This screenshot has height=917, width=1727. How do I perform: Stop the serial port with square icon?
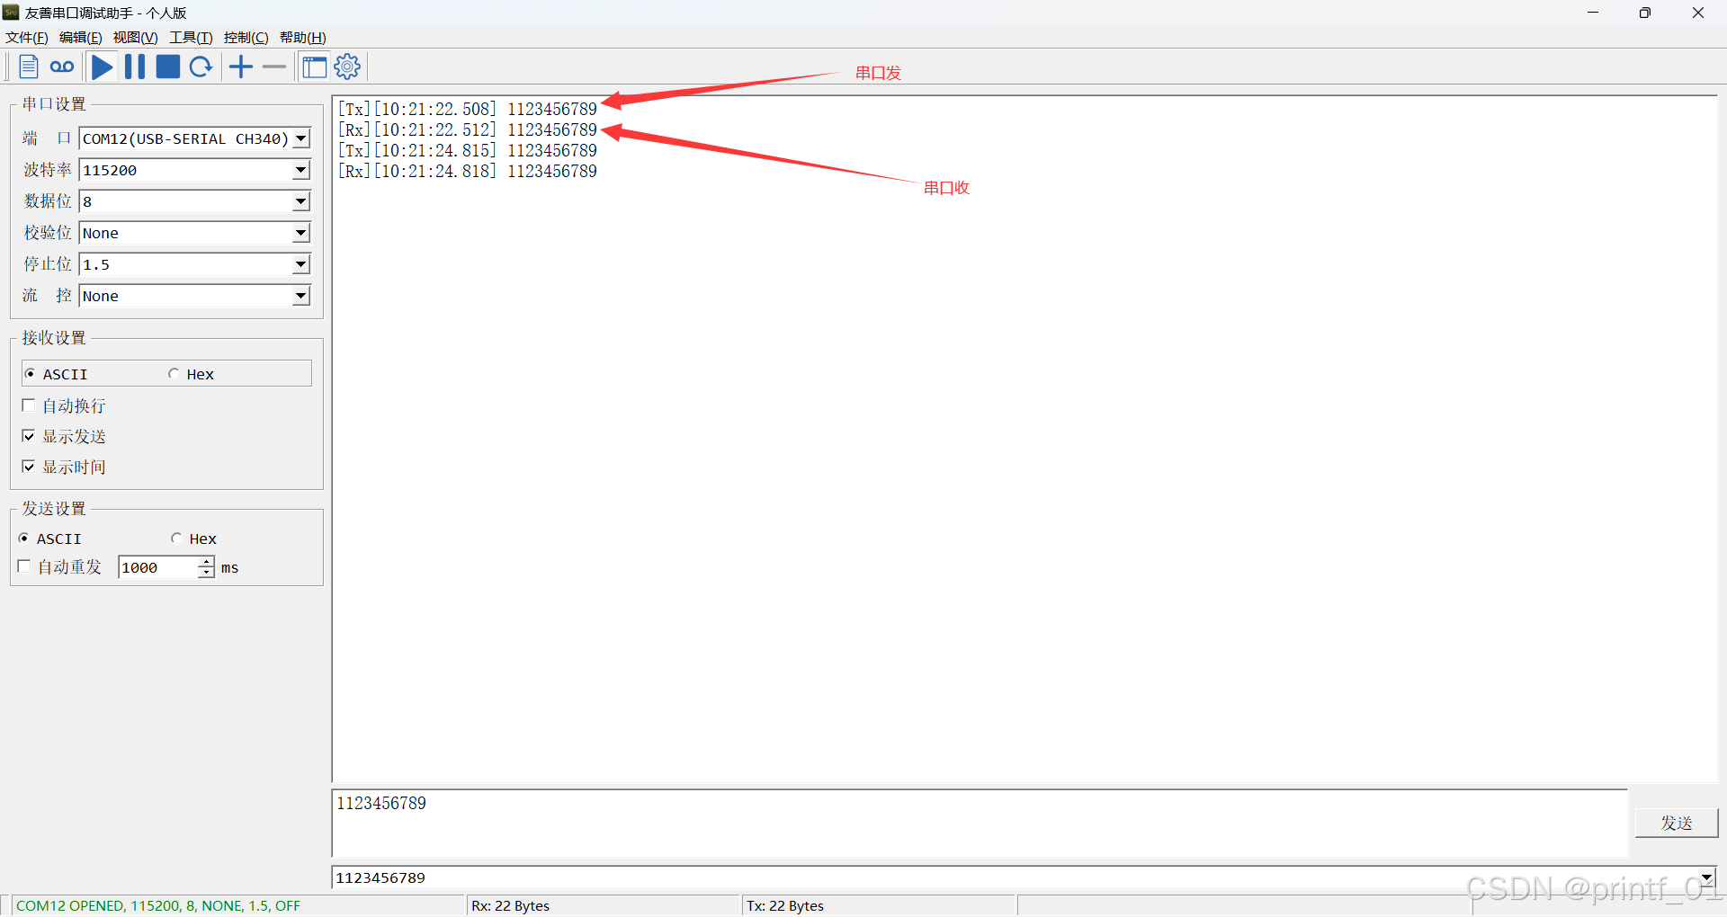(168, 67)
